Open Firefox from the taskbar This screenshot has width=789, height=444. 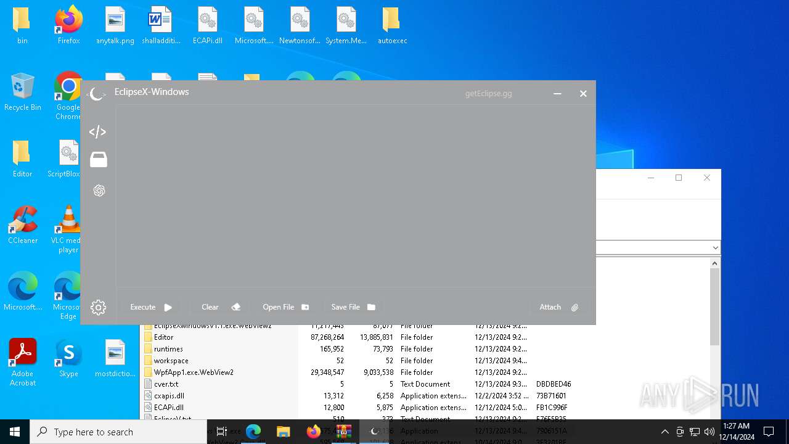(314, 432)
